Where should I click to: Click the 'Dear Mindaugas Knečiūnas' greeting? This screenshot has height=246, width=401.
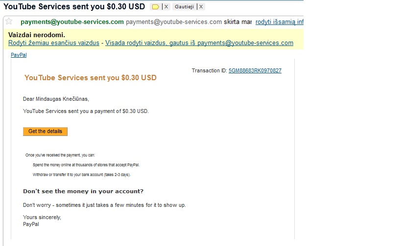56,99
